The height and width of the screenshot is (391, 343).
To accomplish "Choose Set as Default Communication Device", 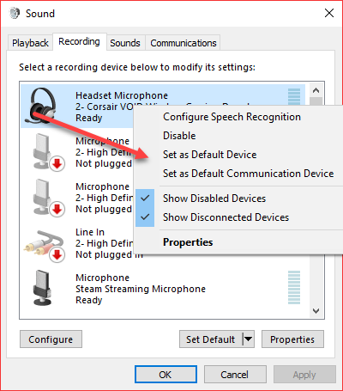I will [249, 174].
